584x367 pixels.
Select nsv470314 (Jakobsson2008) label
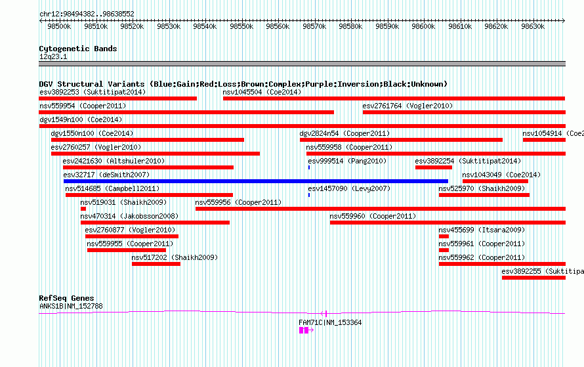[x=130, y=216]
